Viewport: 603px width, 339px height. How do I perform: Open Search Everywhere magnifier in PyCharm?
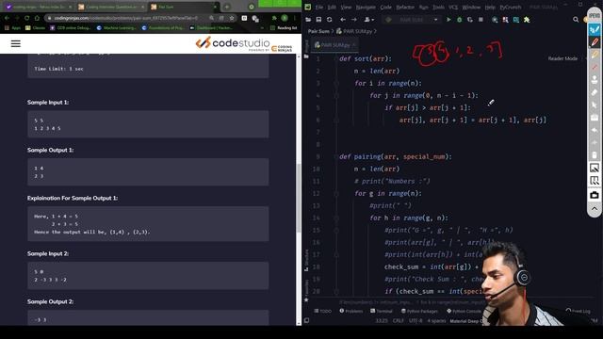pos(576,20)
